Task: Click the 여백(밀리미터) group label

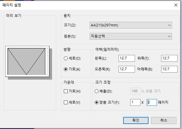Action: [x=107, y=49]
